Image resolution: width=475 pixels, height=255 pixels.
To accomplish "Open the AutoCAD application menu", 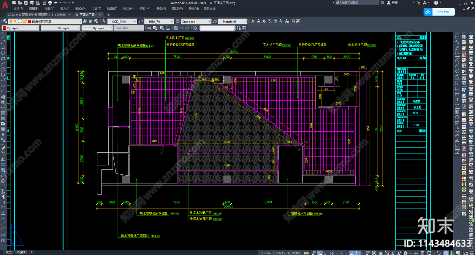I will pyautogui.click(x=5, y=5).
